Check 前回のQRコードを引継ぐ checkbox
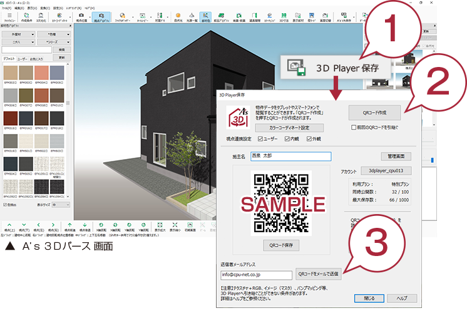Screen dimensions: 467x313 (354, 128)
